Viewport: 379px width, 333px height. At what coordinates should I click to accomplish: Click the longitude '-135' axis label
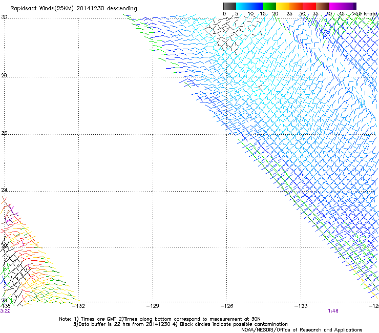(x=5, y=306)
